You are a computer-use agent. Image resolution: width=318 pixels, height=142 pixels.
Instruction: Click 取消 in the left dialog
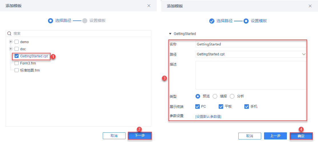[114, 136]
